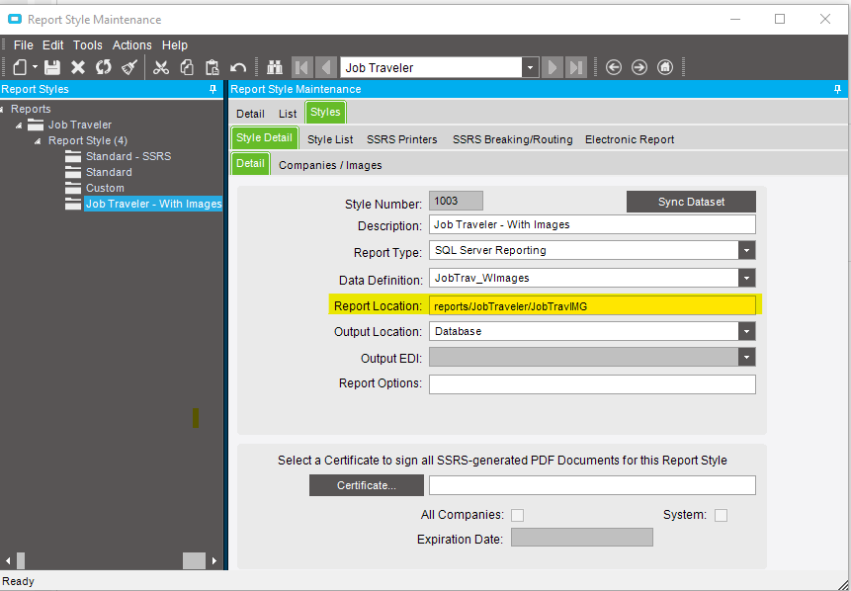Open the Actions menu

pos(131,45)
